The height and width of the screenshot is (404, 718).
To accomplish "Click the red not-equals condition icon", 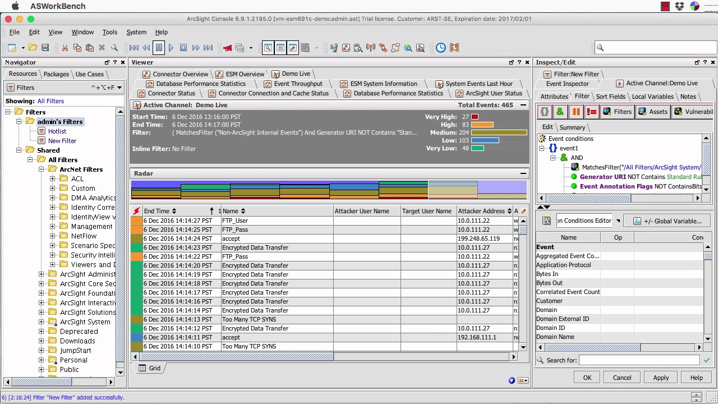I will [591, 112].
